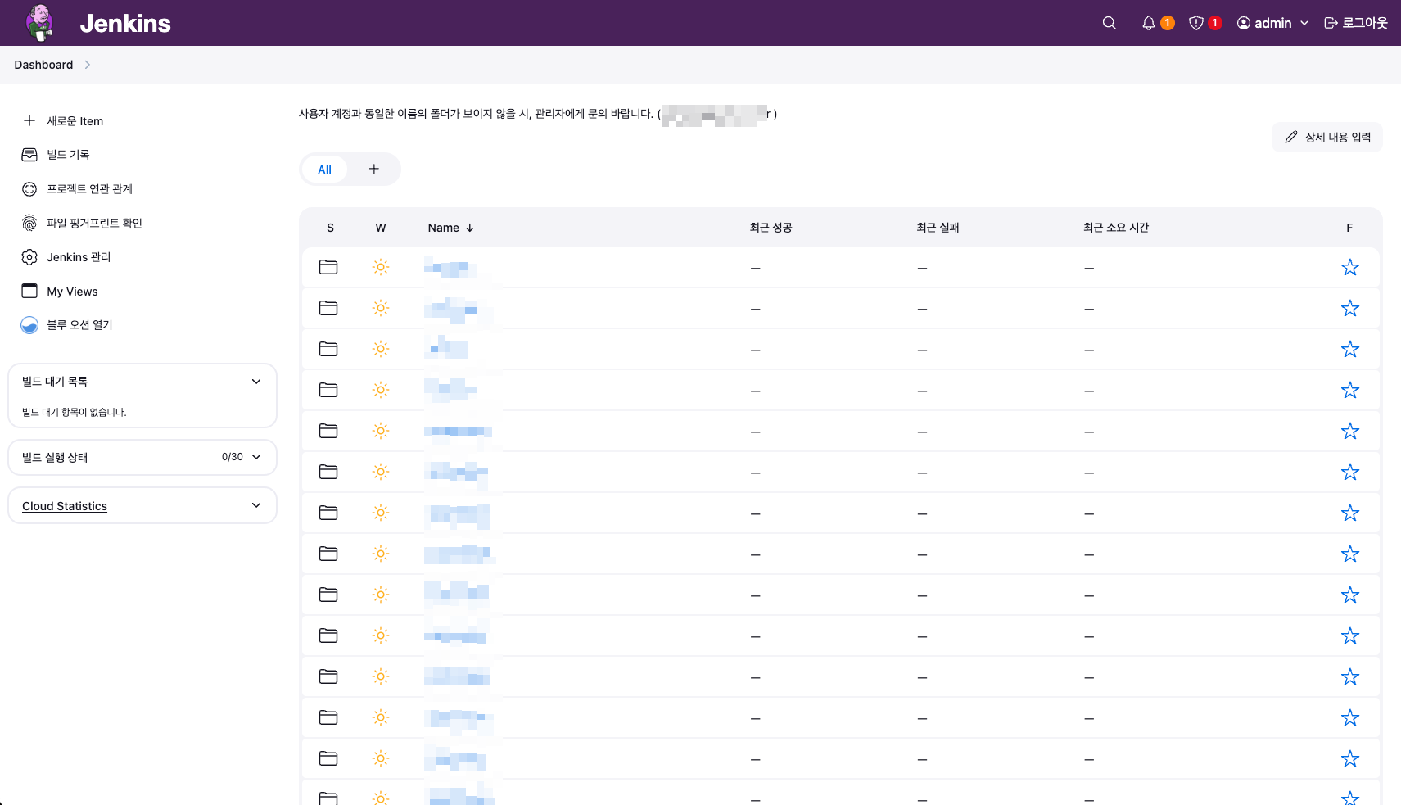The width and height of the screenshot is (1401, 805).
Task: Click first row sunny weather icon
Action: (381, 267)
